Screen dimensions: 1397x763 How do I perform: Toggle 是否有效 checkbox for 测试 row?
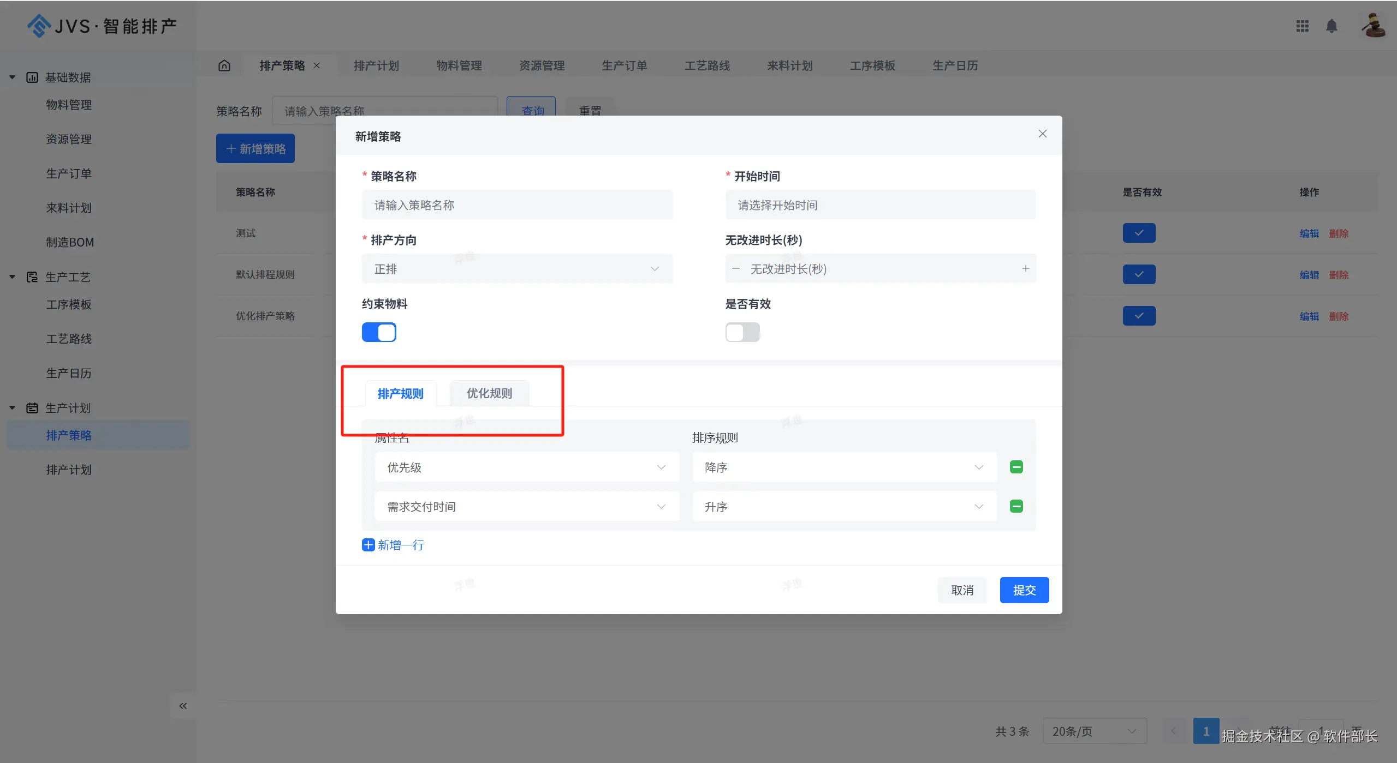pos(1139,233)
